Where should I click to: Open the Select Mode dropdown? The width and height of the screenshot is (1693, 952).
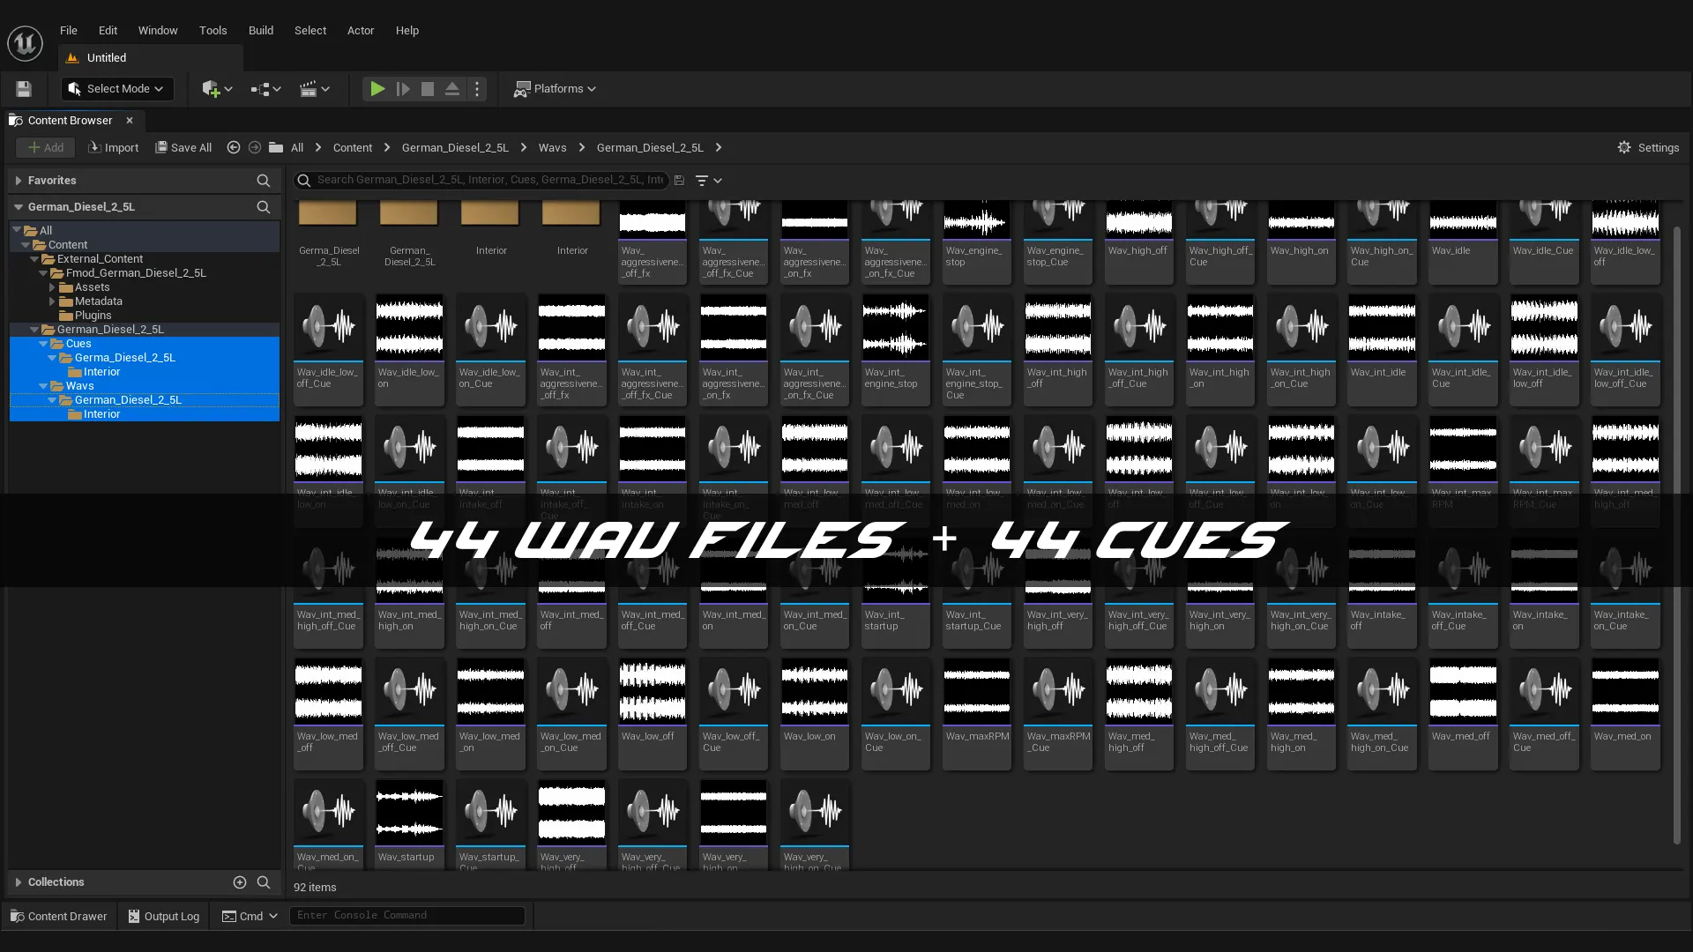click(x=117, y=89)
